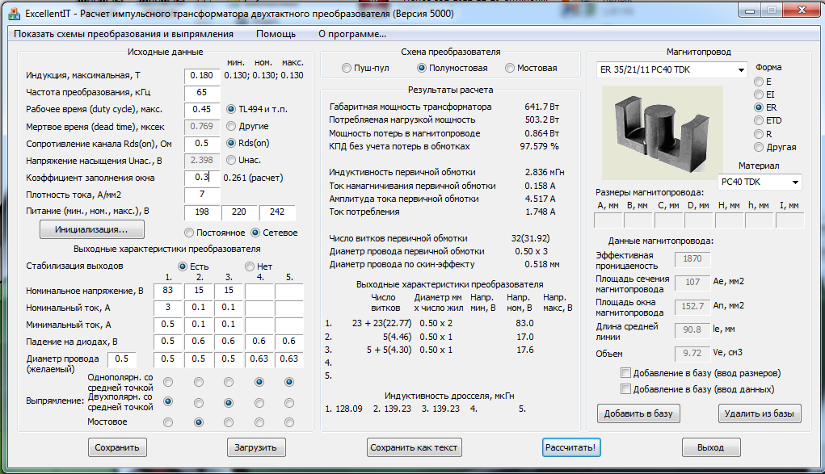The image size is (825, 474).
Task: Click the core dimension A, мм field
Action: click(x=608, y=220)
